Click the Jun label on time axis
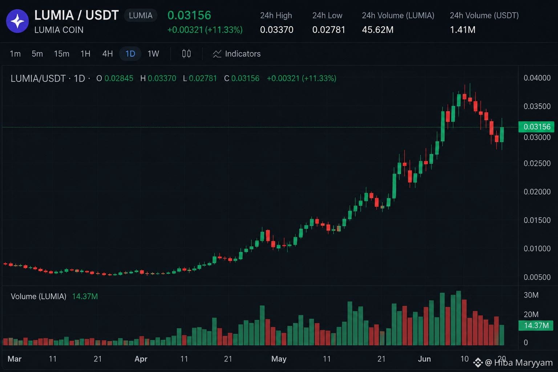The width and height of the screenshot is (558, 372). (x=424, y=359)
